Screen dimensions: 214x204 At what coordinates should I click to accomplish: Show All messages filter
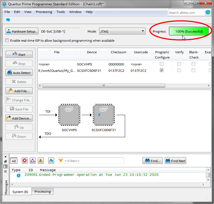(x=14, y=161)
